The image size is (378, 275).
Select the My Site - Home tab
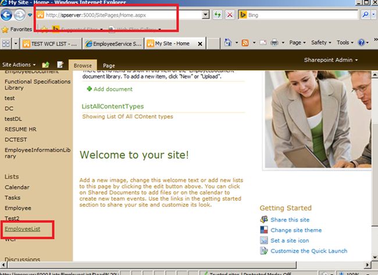coord(172,44)
